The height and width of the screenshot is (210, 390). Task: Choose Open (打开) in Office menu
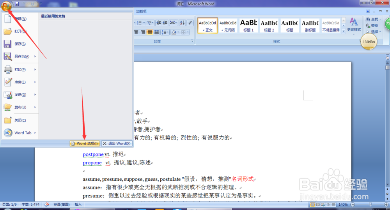click(x=19, y=31)
